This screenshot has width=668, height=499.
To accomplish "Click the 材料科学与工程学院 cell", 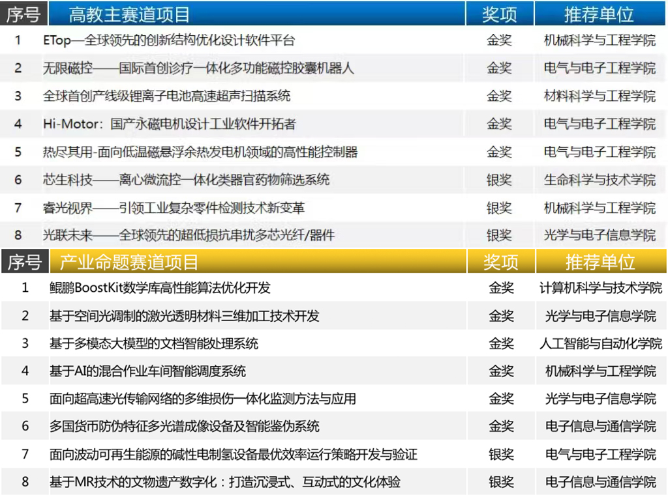I will pyautogui.click(x=600, y=96).
